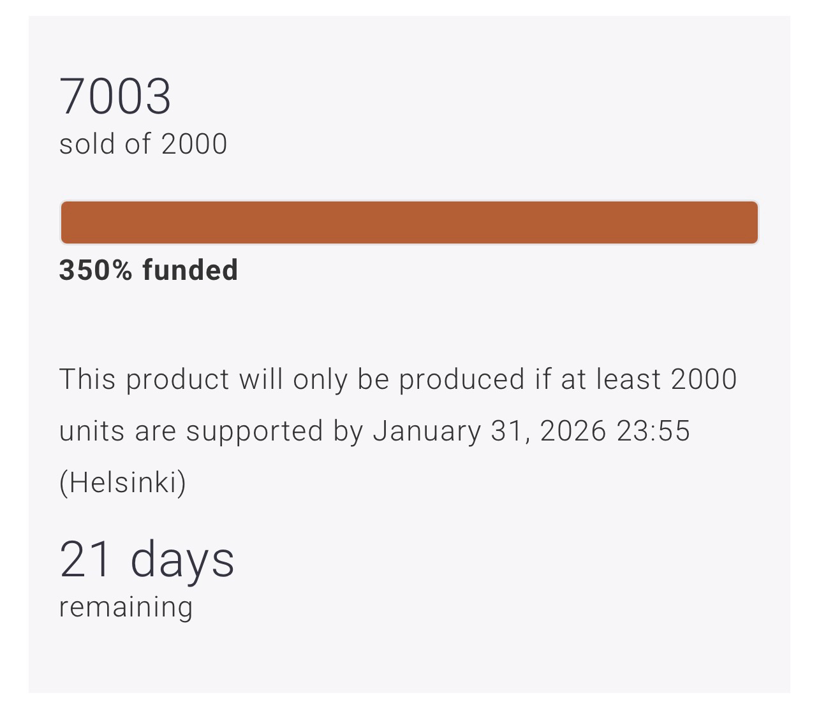819x707 pixels.
Task: Click the "remaining" label
Action: 126,606
